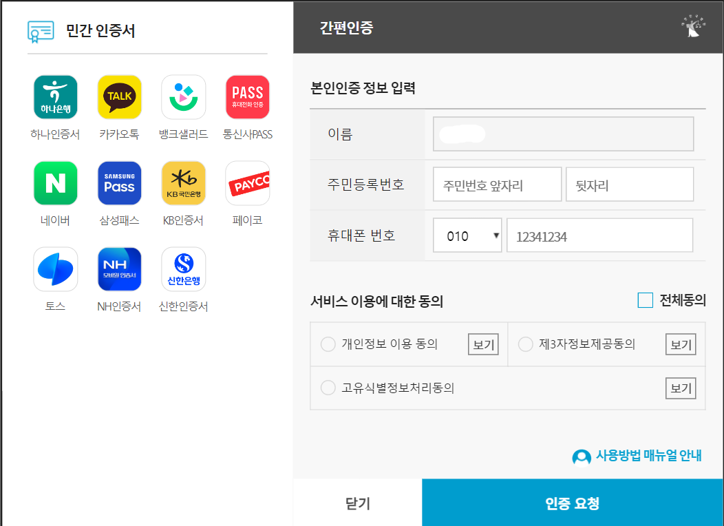This screenshot has width=724, height=526.
Task: Click the 인증 요청 button
Action: tap(573, 503)
